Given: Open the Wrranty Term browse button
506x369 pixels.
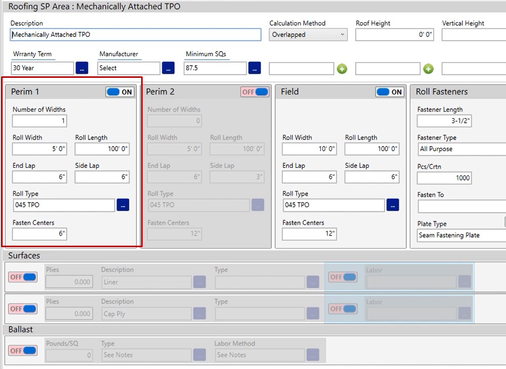Looking at the screenshot, I should pos(82,68).
